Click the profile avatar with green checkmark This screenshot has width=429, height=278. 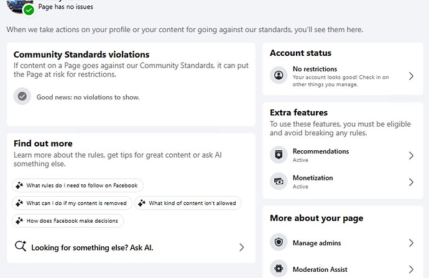[x=20, y=7]
